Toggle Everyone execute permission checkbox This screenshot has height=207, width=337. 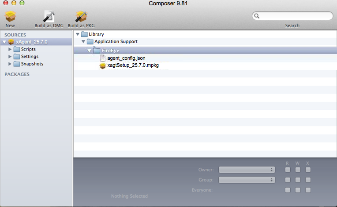pyautogui.click(x=308, y=190)
